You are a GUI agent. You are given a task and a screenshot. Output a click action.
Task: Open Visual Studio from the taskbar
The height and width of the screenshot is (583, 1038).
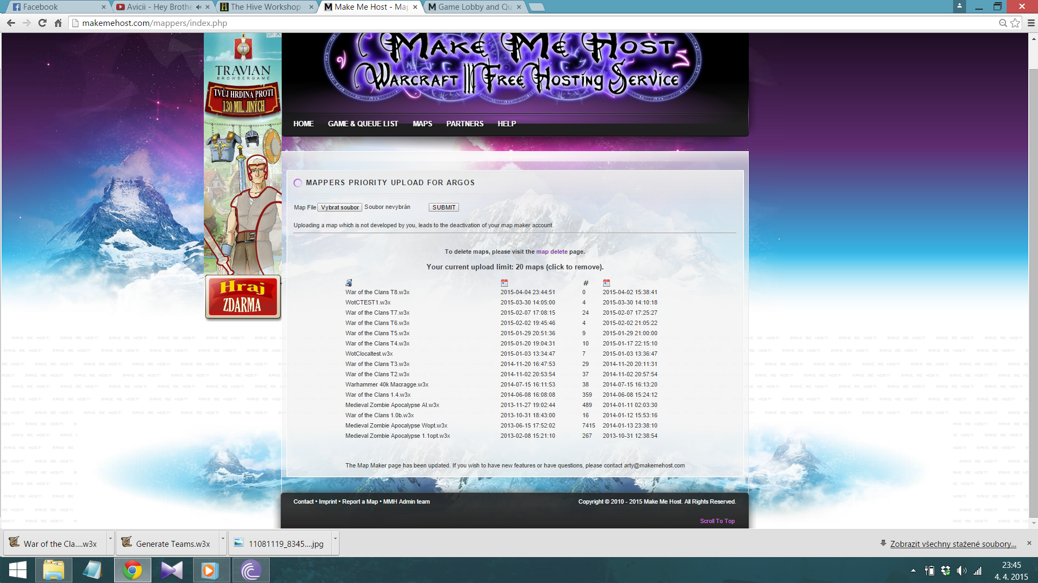(172, 570)
